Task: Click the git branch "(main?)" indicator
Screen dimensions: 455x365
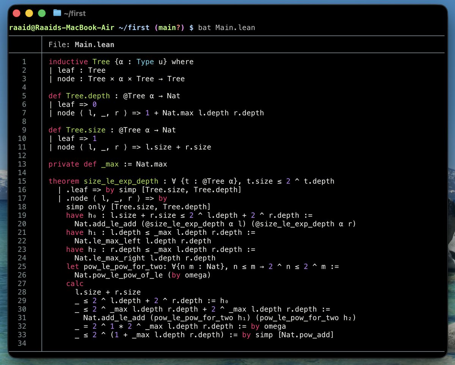Action: 169,28
